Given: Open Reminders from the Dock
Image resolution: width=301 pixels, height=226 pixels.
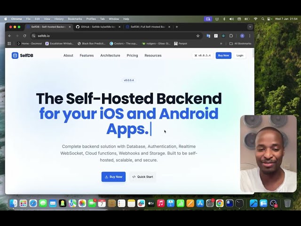Looking at the screenshot, I should click(121, 203).
